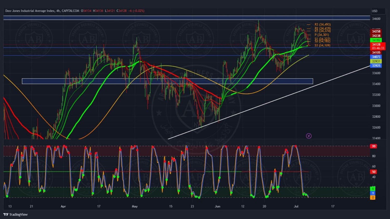Viewport: 390px width, 219px height.
Task: Click the 33400 price axis label
Action: [376, 84]
